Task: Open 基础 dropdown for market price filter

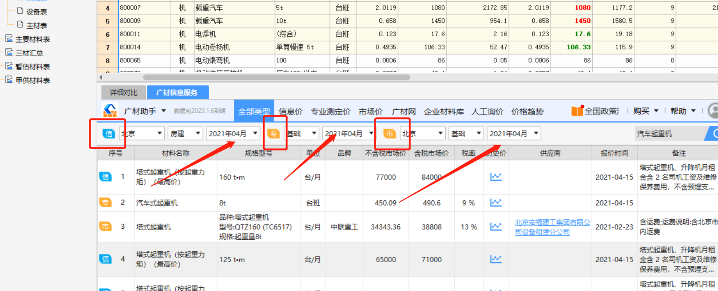Action: point(466,134)
